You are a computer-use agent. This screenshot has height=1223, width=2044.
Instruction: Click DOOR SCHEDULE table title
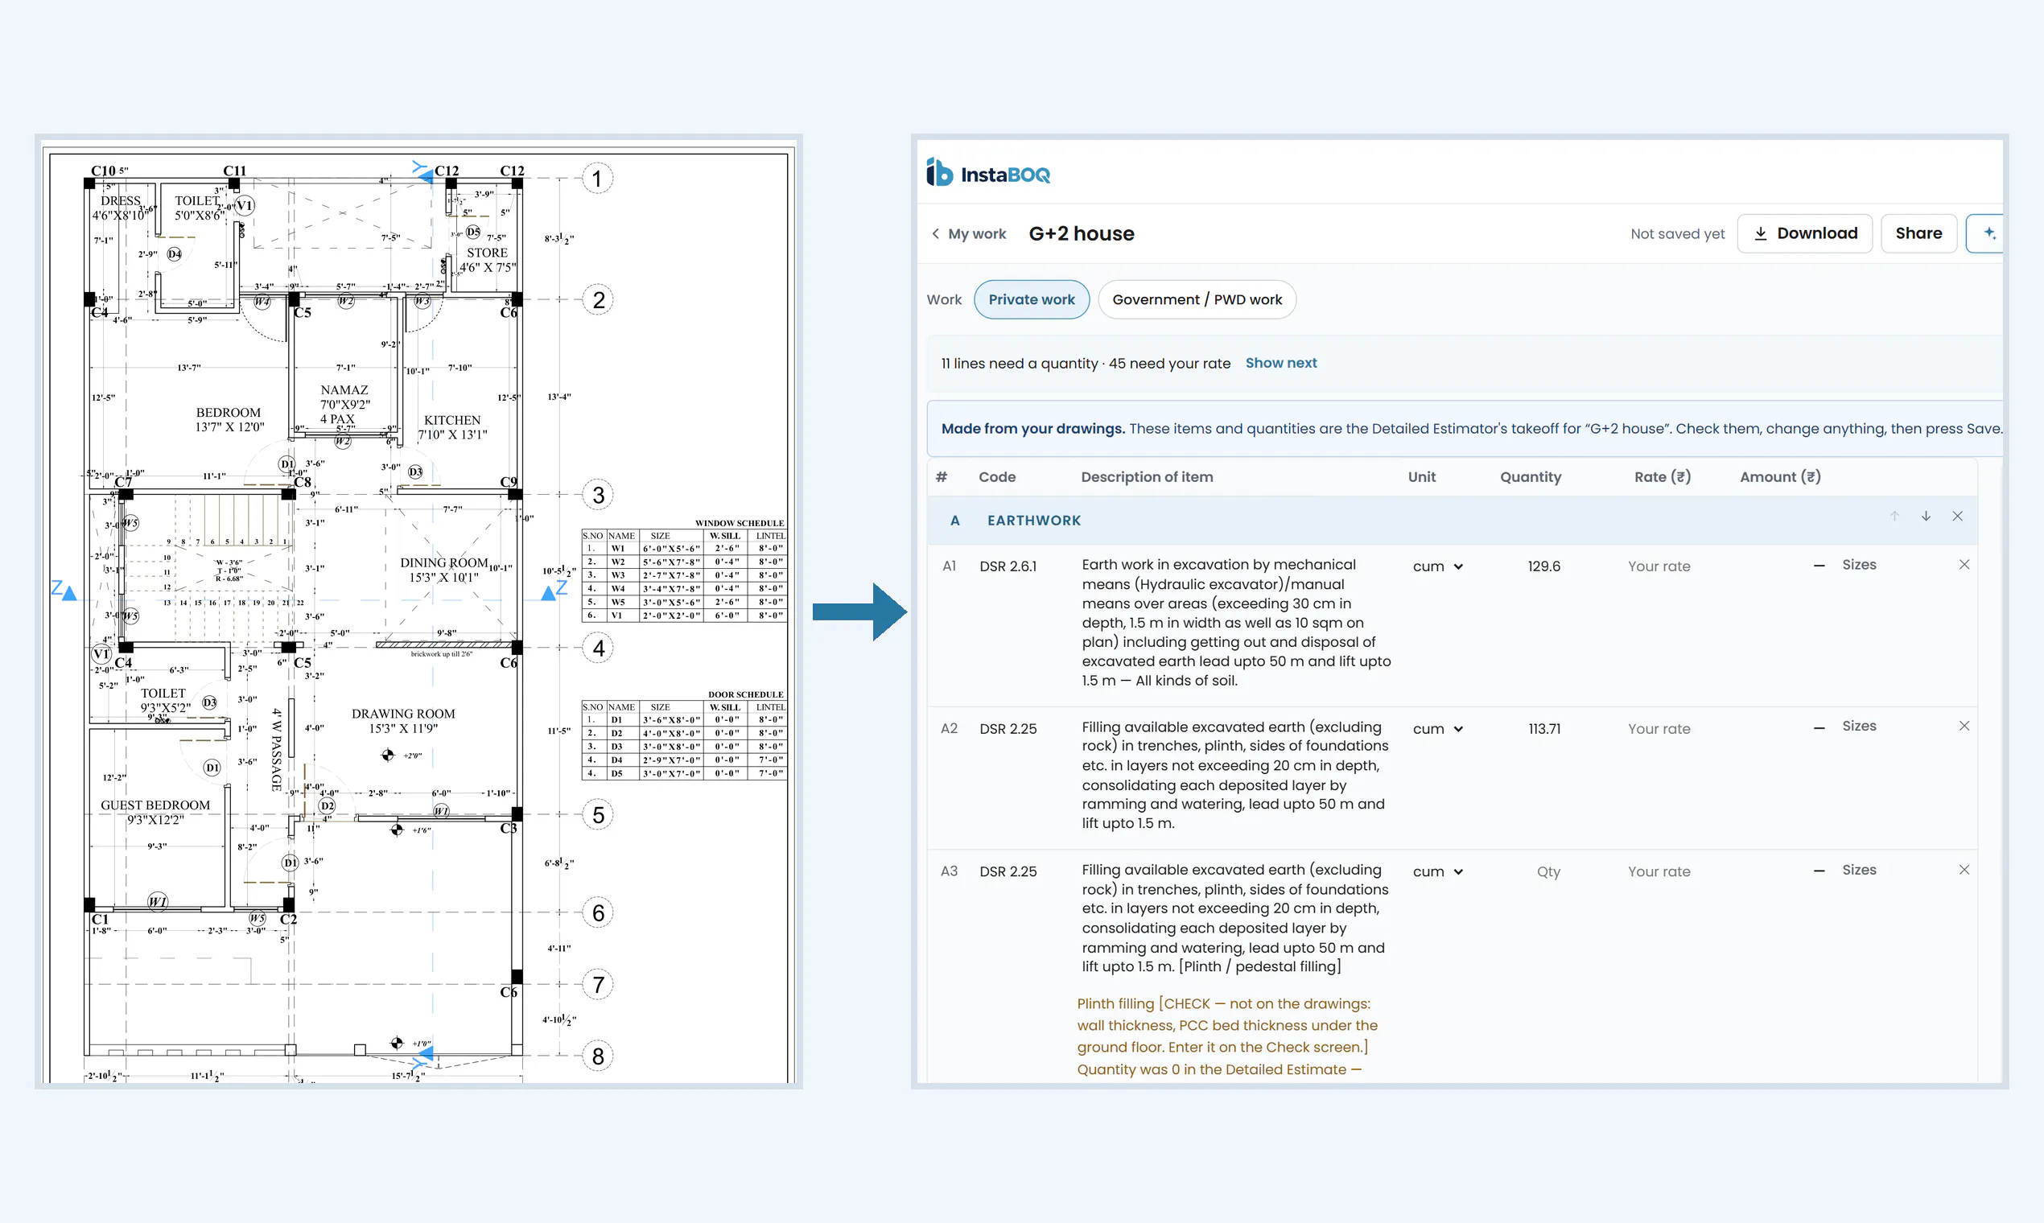(x=746, y=694)
